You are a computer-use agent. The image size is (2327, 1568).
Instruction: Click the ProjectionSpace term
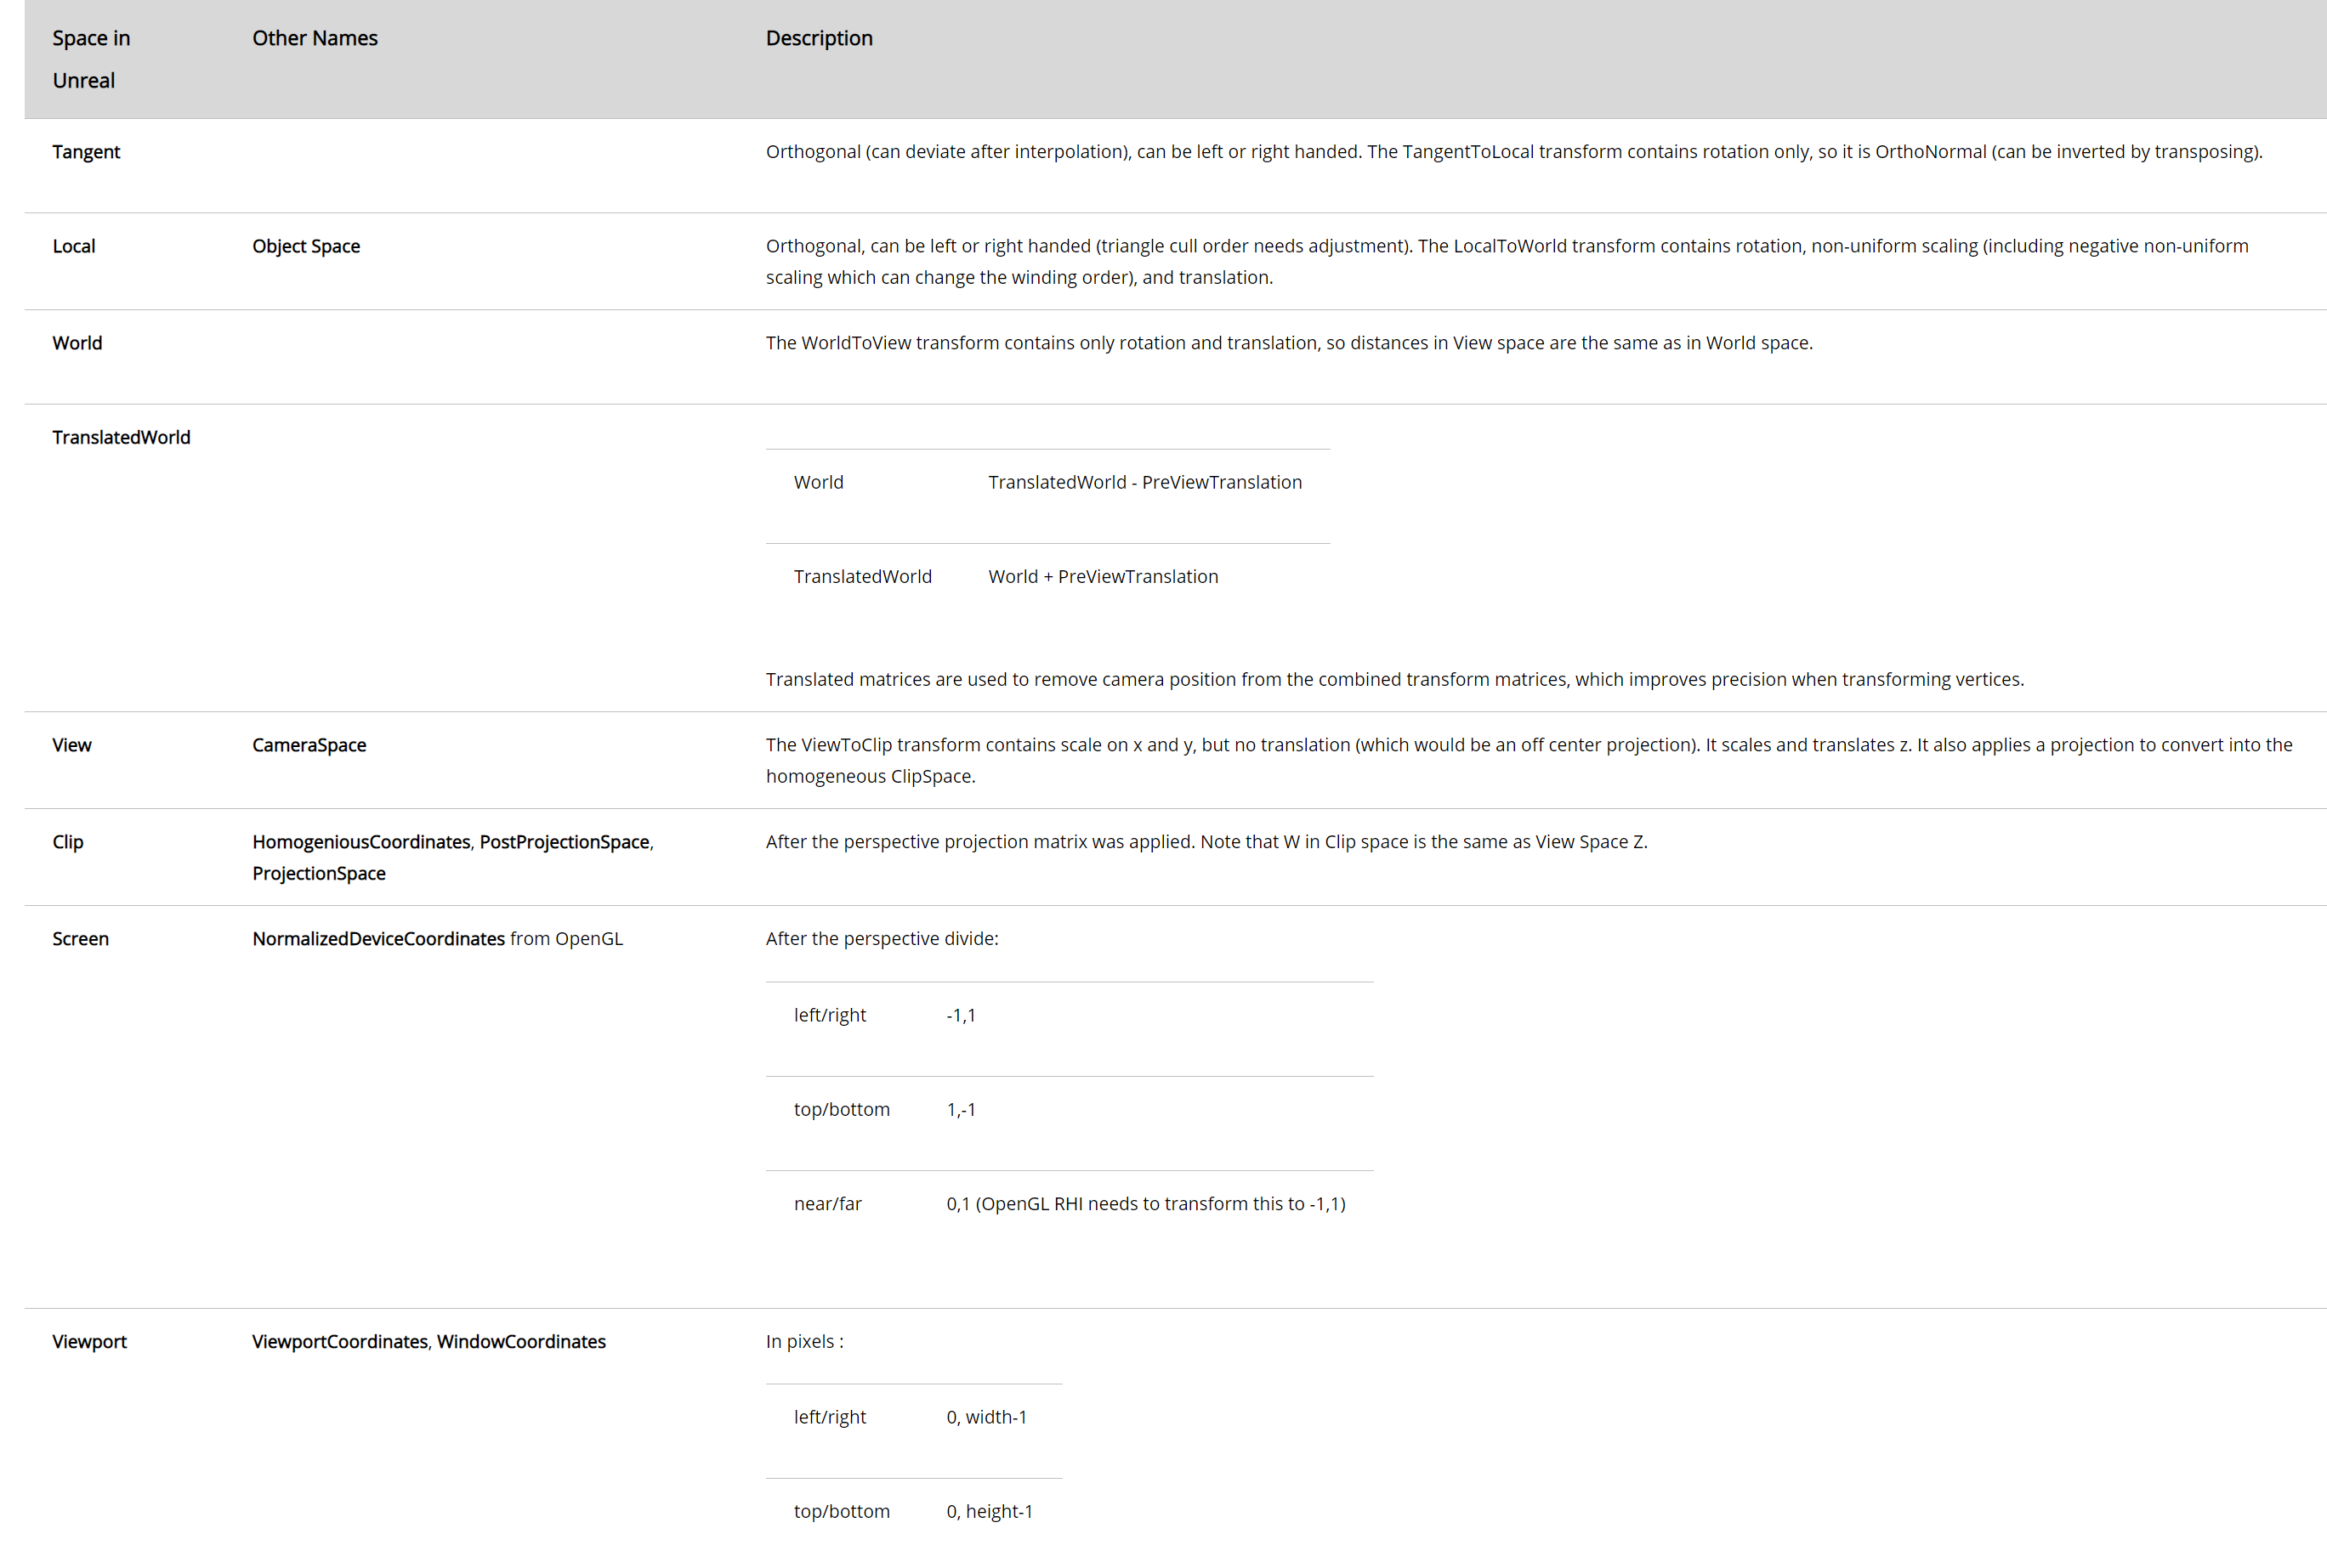click(x=318, y=873)
